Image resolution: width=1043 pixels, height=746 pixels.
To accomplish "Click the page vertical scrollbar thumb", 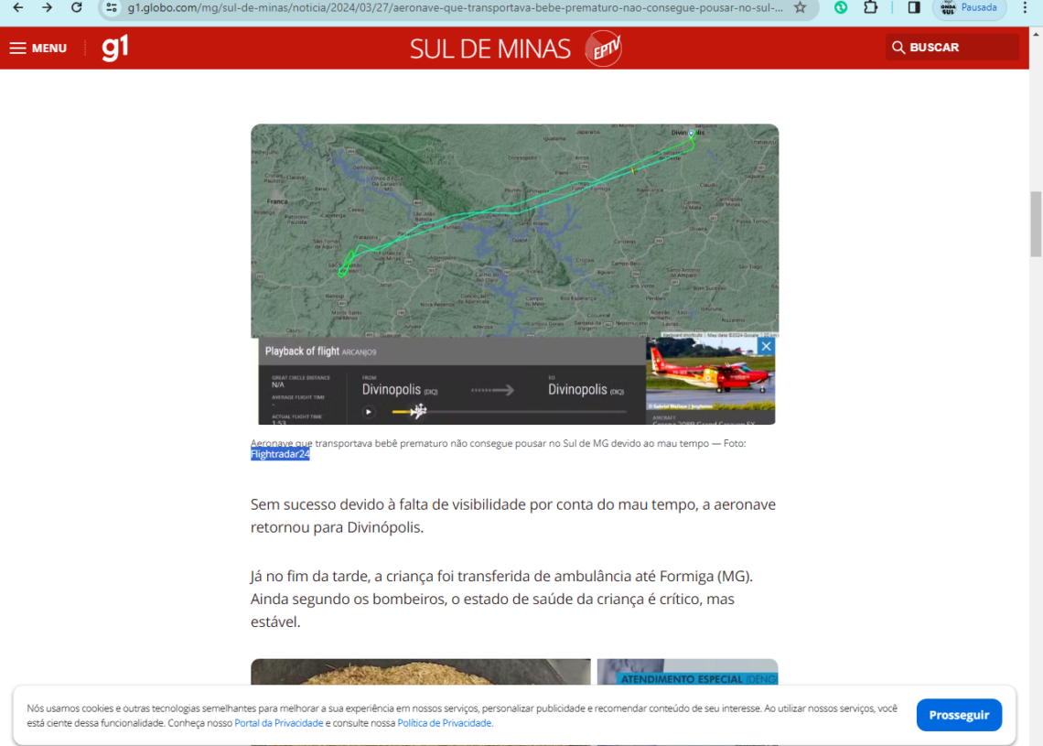I will tap(1036, 223).
